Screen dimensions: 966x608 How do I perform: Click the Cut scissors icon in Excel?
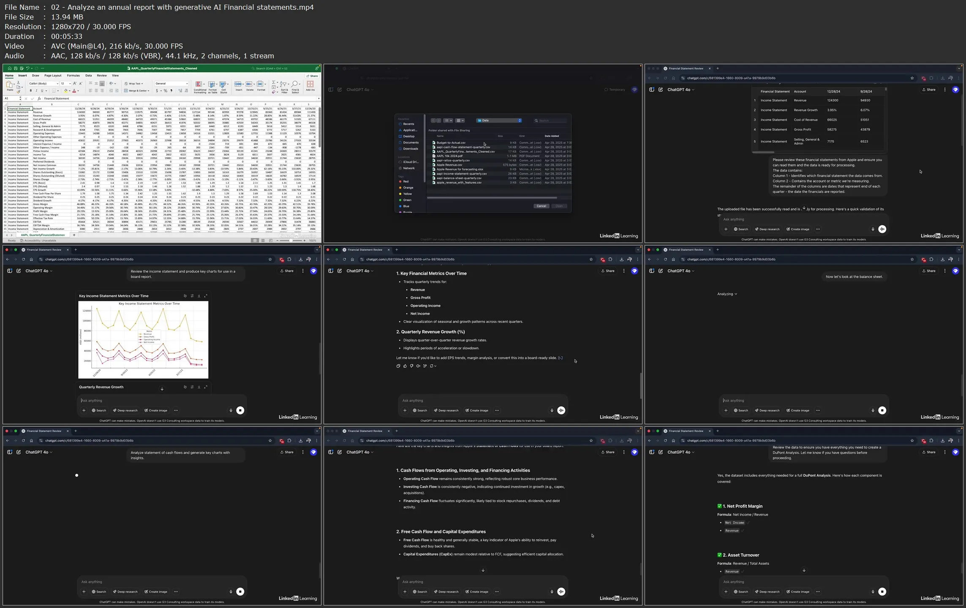(x=18, y=83)
